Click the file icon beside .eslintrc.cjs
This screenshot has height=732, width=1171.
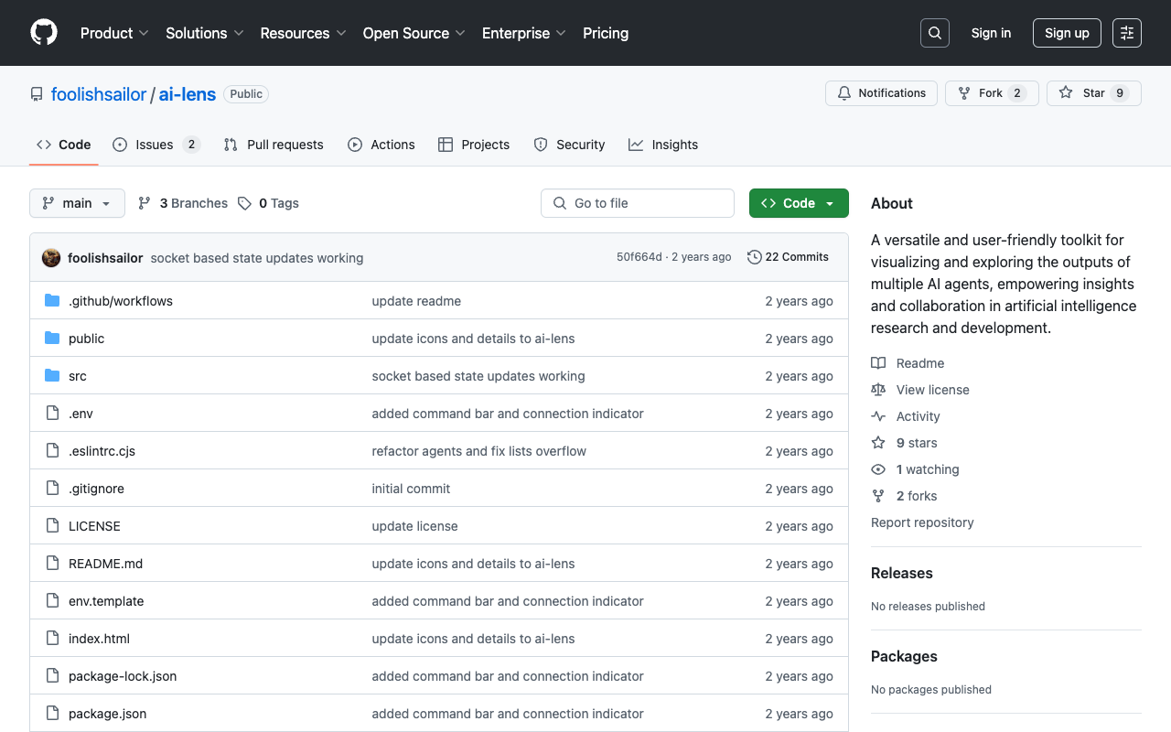tap(52, 451)
